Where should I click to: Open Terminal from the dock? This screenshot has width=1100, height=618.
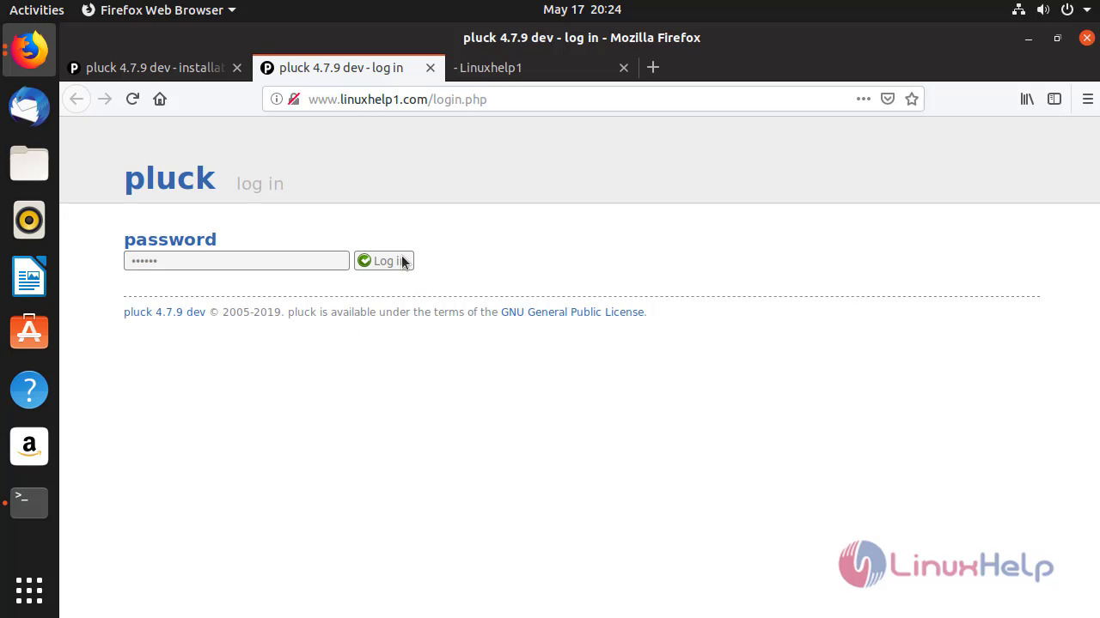coord(29,503)
